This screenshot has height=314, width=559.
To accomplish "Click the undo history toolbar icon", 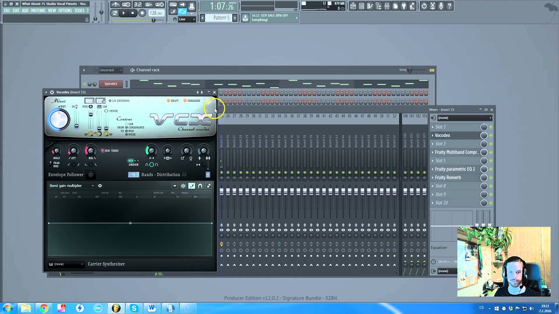I will (x=424, y=6).
